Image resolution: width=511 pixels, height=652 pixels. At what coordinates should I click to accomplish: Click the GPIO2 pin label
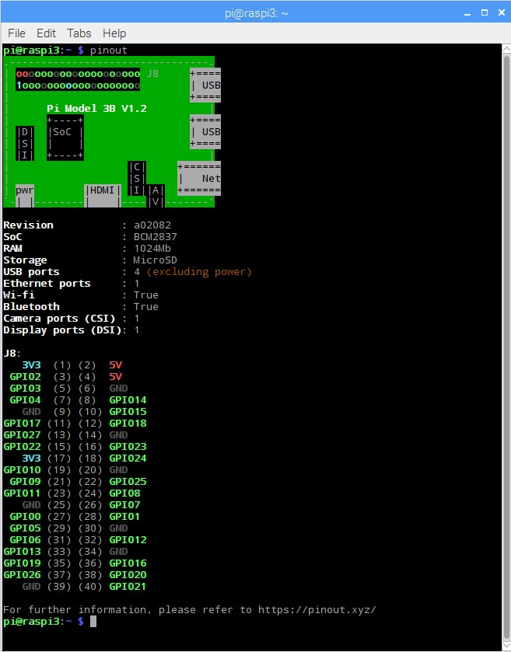[x=25, y=377]
